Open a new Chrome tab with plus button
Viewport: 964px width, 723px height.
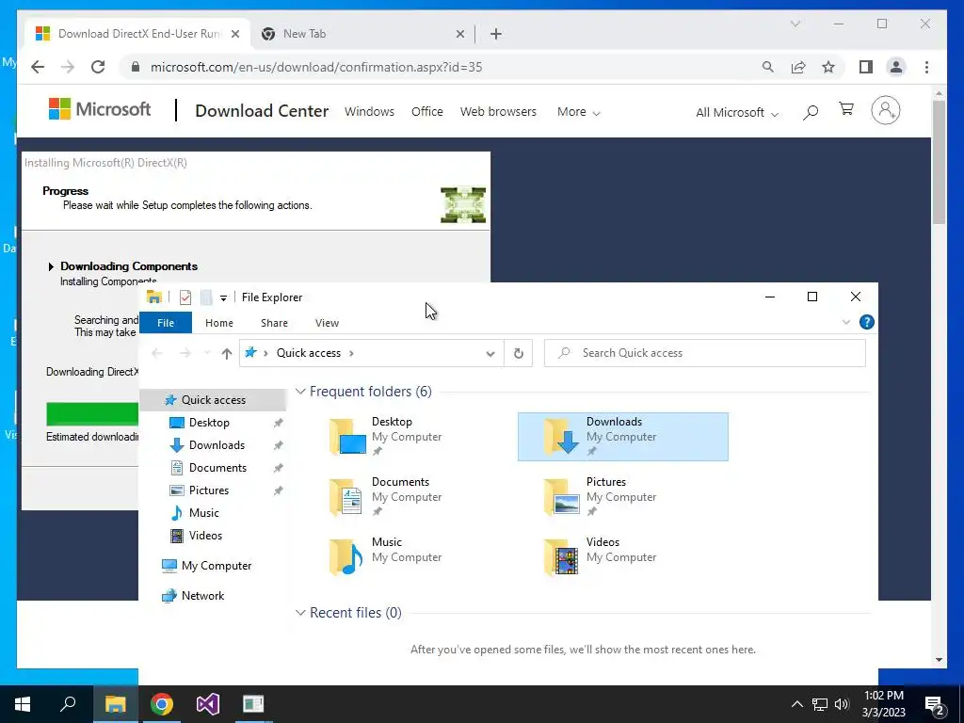point(495,34)
